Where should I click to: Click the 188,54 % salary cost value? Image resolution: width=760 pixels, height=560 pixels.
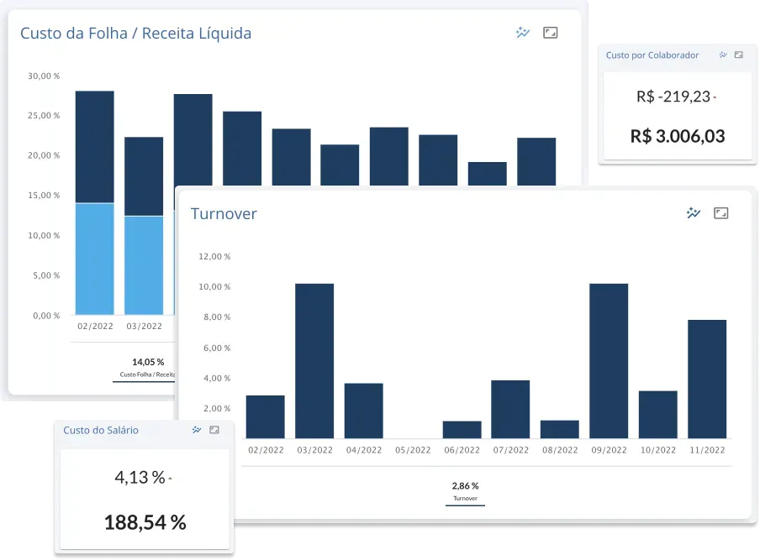click(145, 522)
